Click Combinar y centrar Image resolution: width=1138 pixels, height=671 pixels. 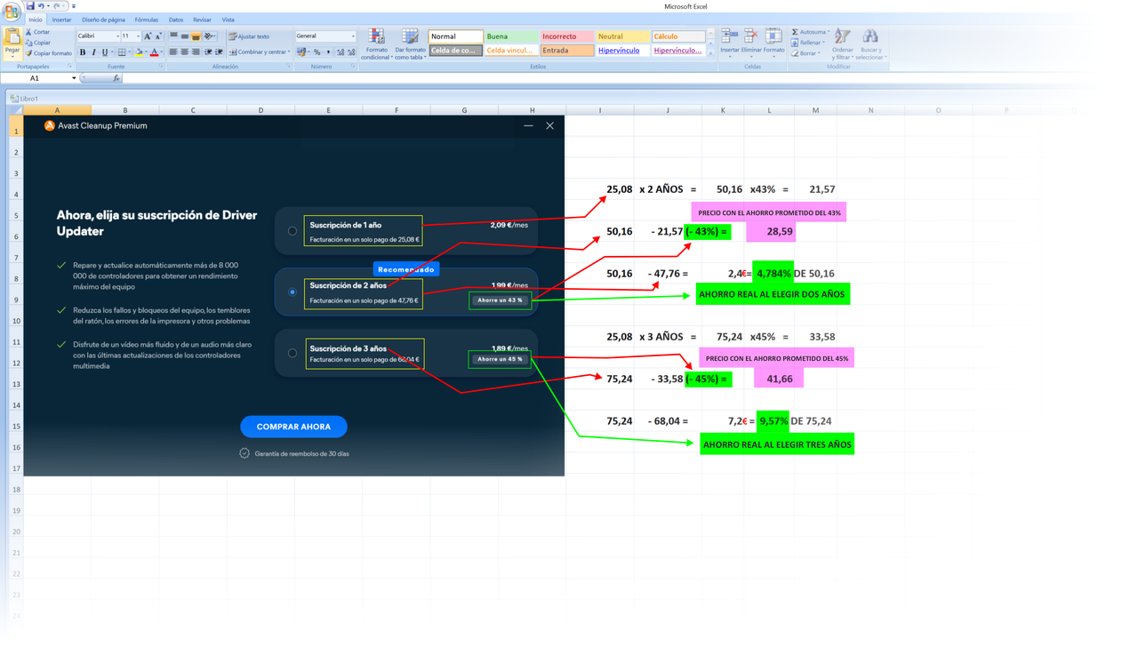coord(259,52)
